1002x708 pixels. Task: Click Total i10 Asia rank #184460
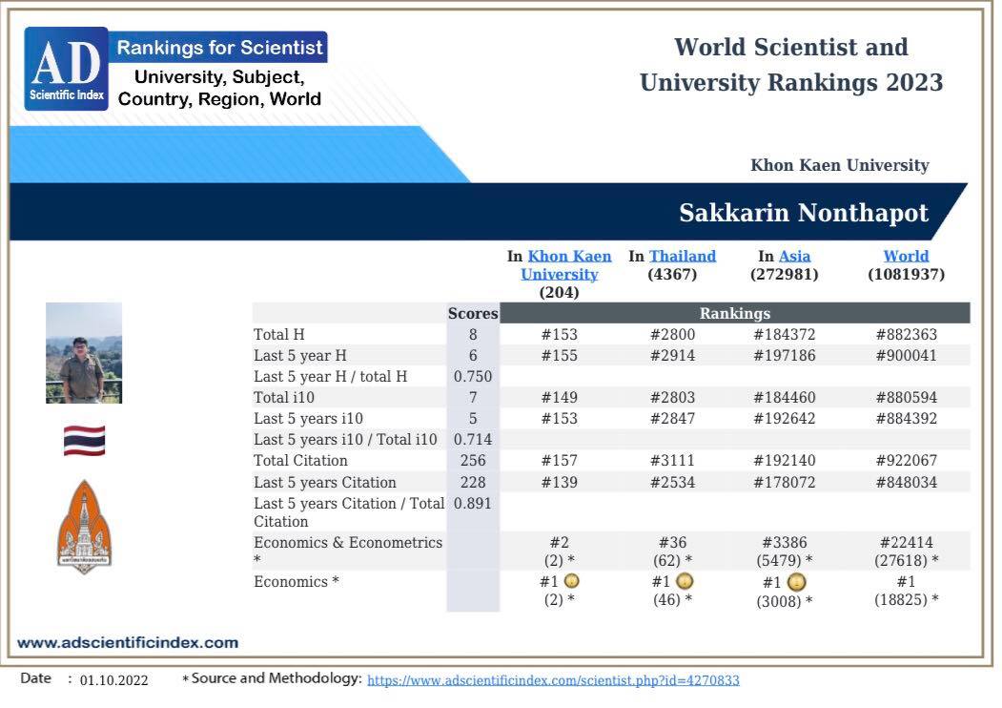[785, 398]
